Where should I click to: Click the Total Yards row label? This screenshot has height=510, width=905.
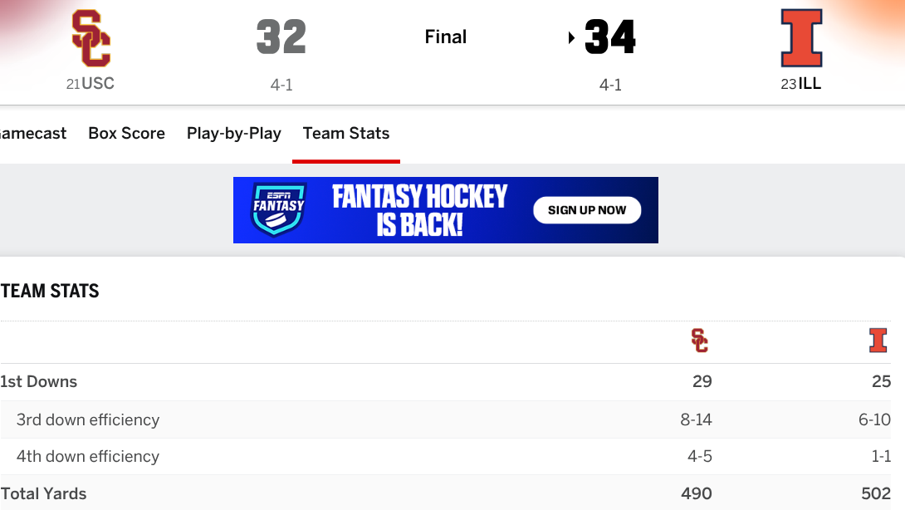43,493
